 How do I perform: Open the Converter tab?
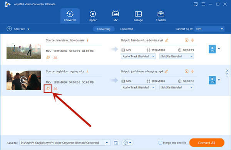(x=70, y=16)
